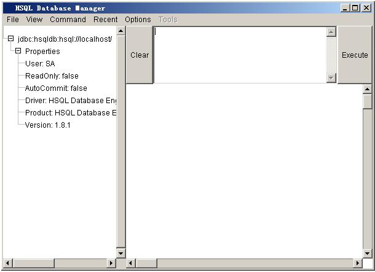Image resolution: width=375 pixels, height=272 pixels.
Task: Click the tree panel's horizontal scroll-left arrow
Action: [x=7, y=263]
